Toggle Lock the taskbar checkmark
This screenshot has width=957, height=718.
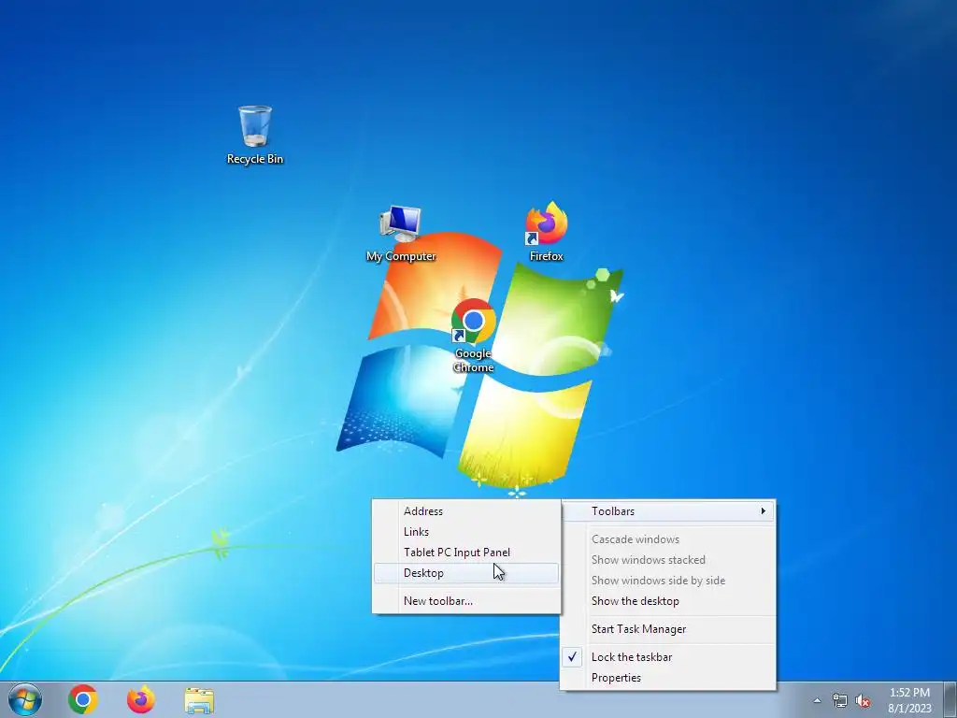[668, 657]
